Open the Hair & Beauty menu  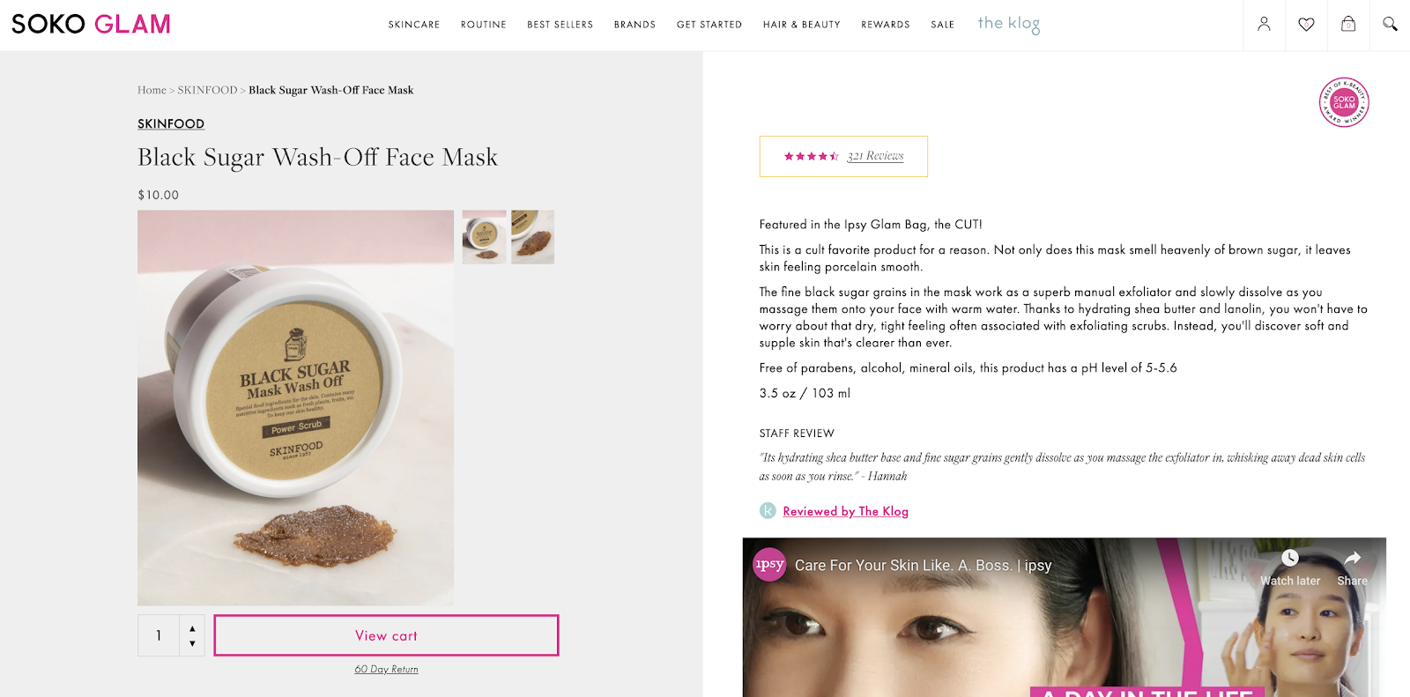click(801, 25)
